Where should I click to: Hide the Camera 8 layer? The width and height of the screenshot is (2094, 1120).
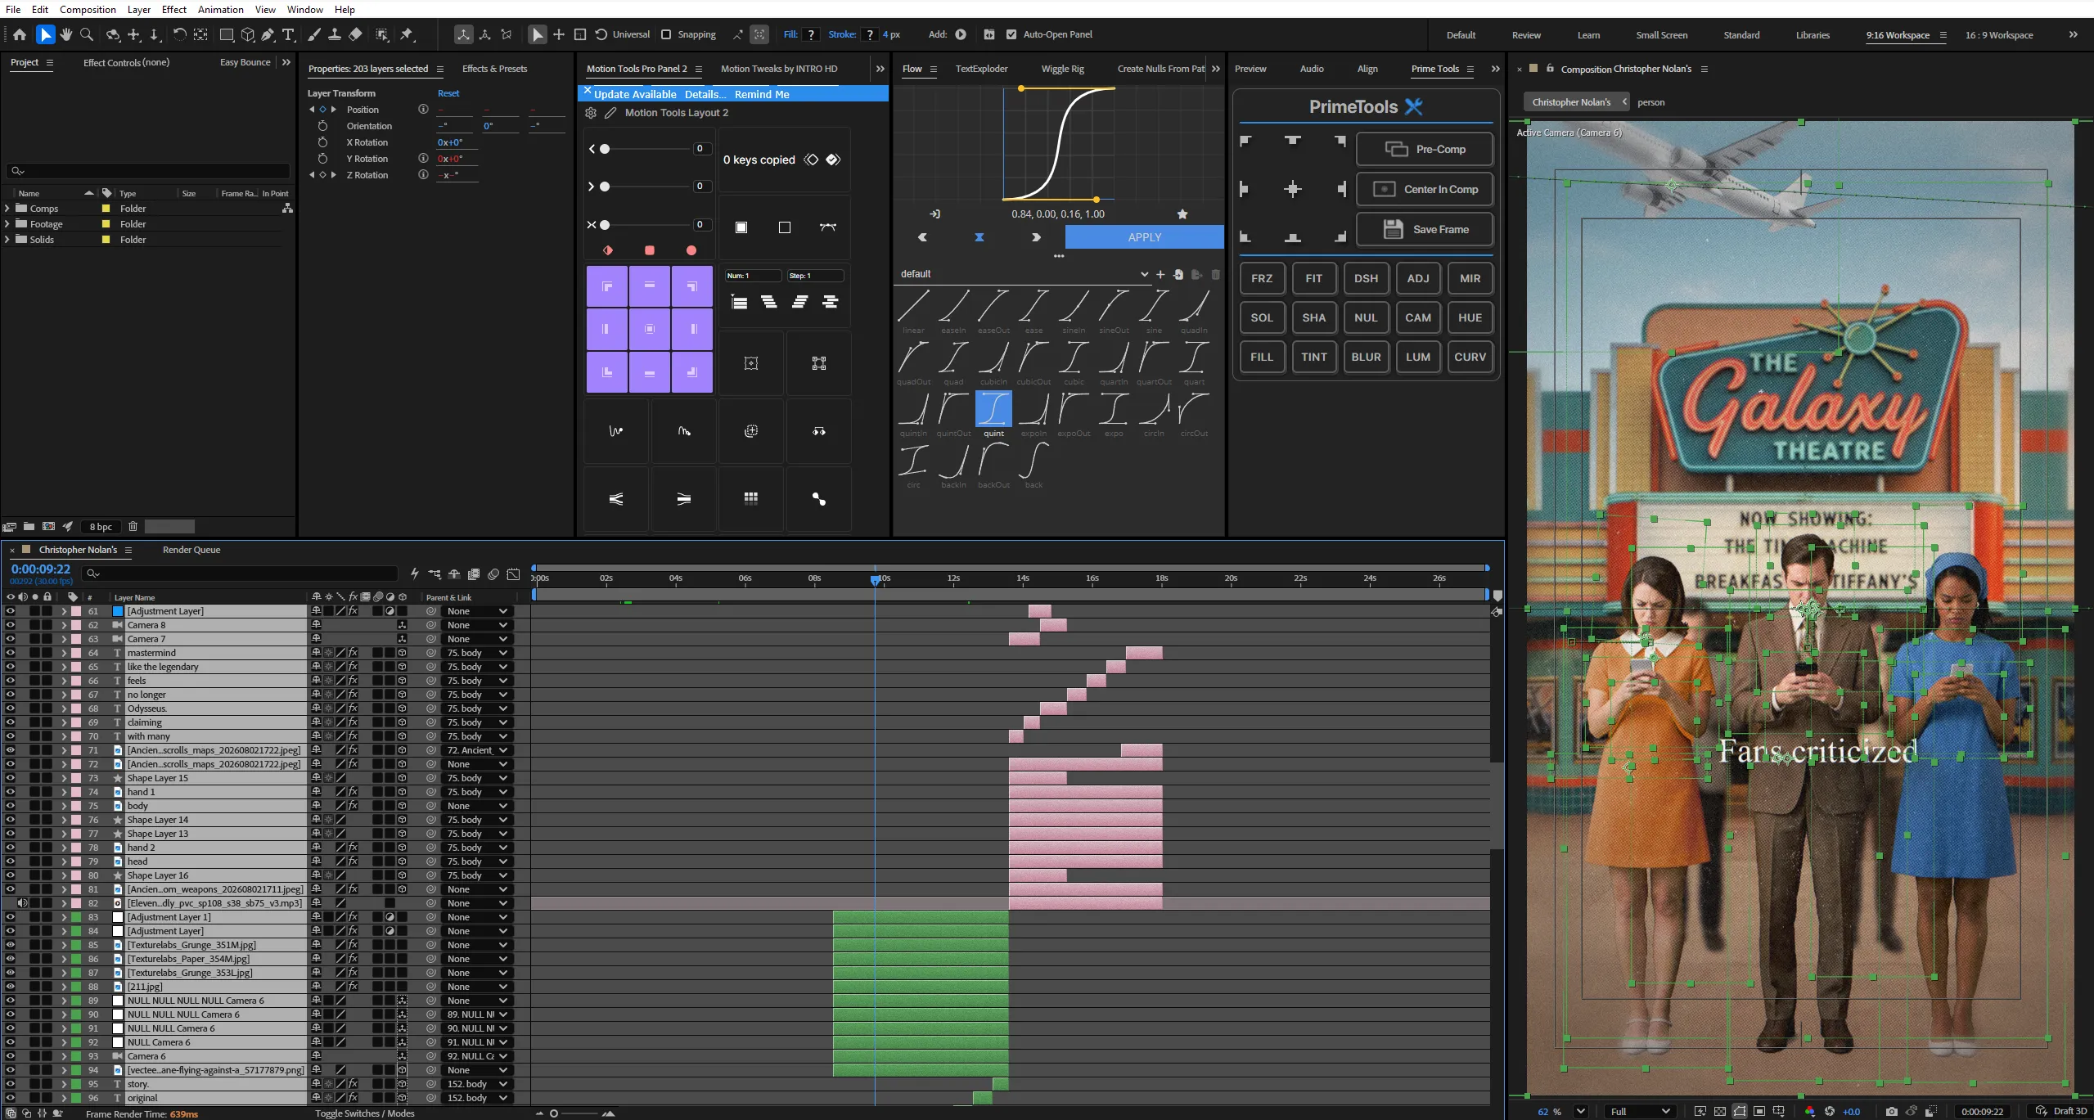click(x=10, y=625)
